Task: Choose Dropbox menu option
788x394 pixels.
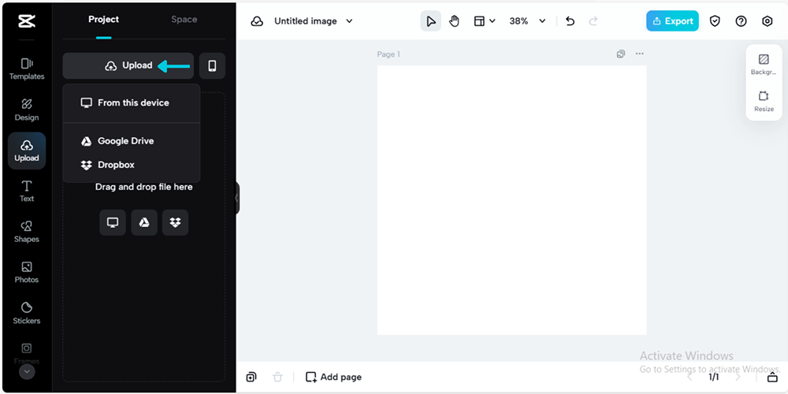Action: [x=132, y=165]
